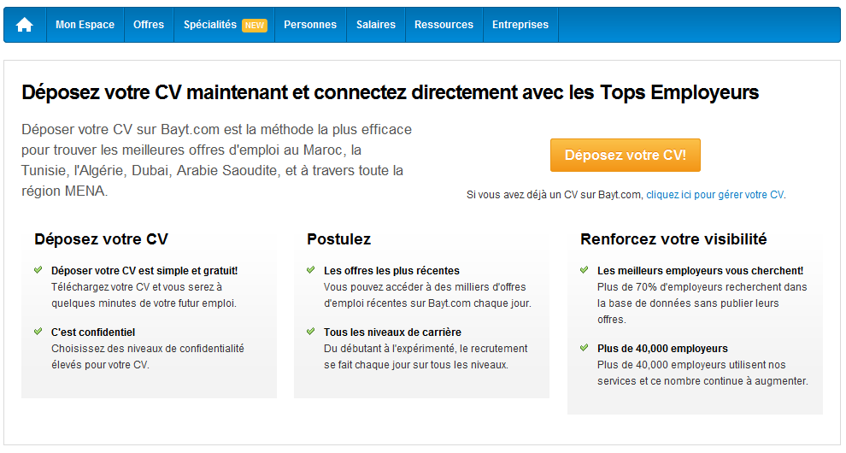846x453 pixels.
Task: Open the Offres menu item
Action: tap(149, 25)
